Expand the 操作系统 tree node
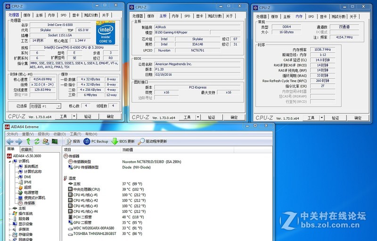 point(10,214)
